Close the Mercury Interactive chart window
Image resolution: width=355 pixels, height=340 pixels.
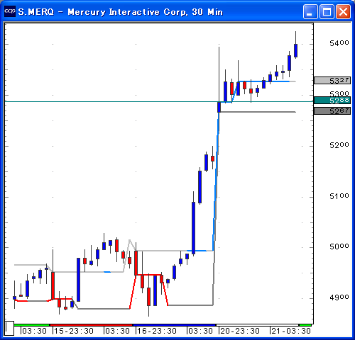click(343, 11)
